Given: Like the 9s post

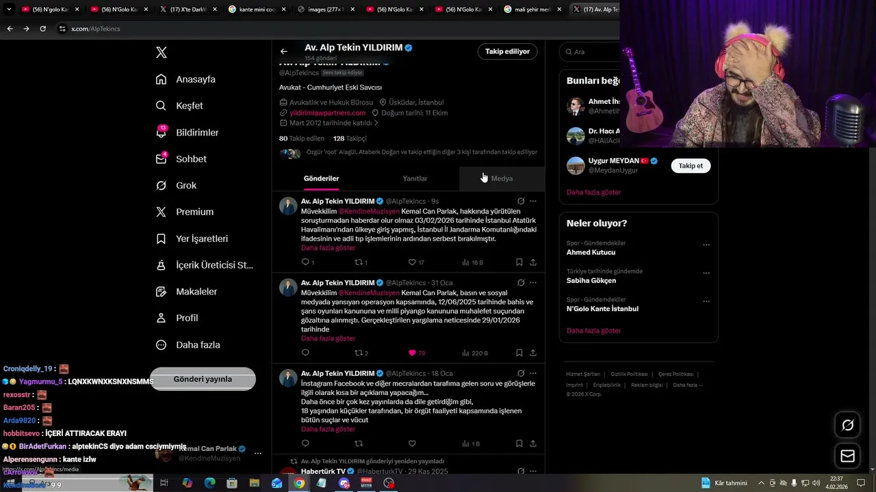Looking at the screenshot, I should tap(416, 262).
